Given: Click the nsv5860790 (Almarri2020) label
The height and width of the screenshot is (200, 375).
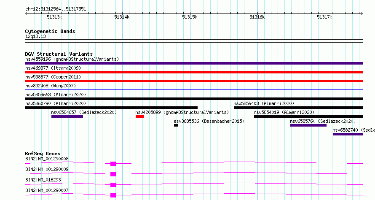Looking at the screenshot, I should click(x=56, y=103).
